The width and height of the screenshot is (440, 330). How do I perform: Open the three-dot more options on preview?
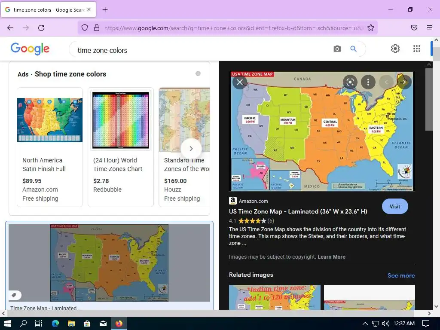368,82
